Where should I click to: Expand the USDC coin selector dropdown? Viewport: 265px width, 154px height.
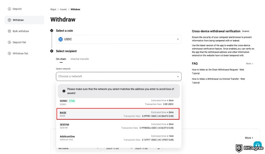click(119, 39)
